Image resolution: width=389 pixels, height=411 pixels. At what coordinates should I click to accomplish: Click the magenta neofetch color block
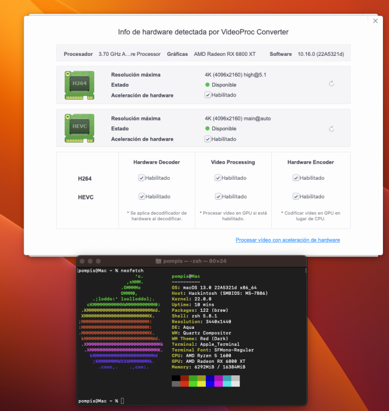click(218, 384)
